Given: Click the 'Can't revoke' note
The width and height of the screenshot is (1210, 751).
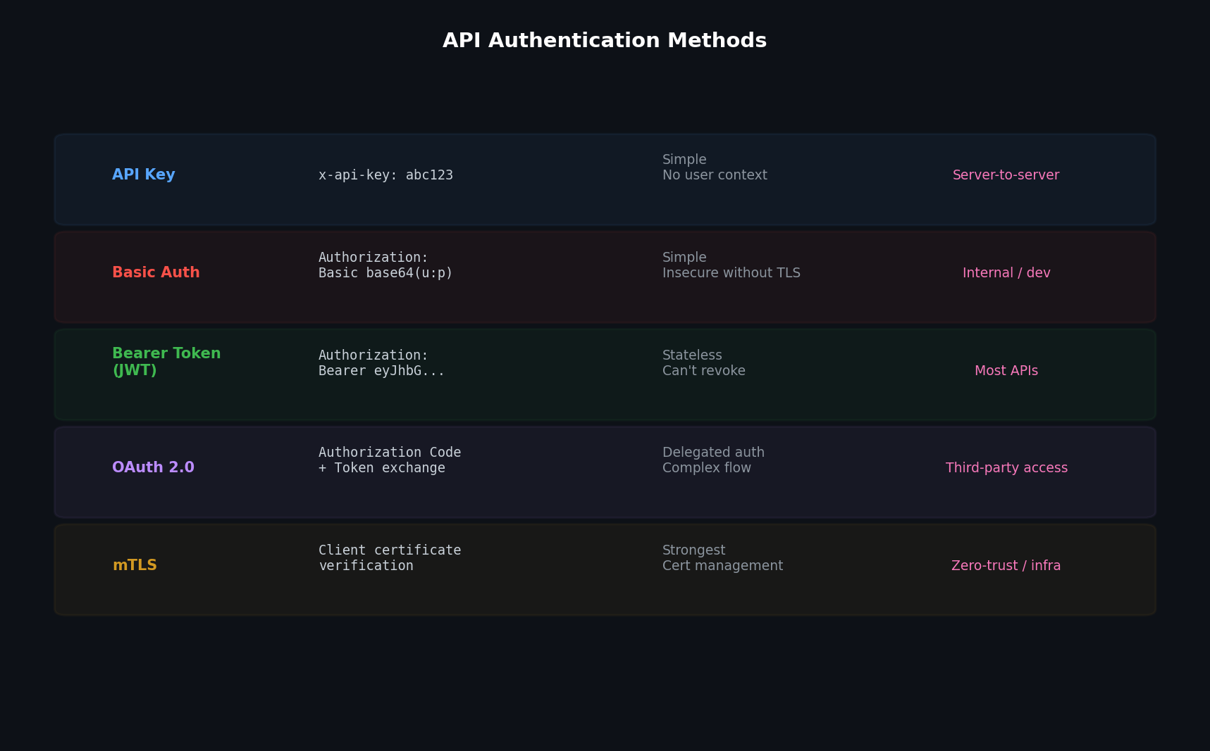Looking at the screenshot, I should 704,371.
